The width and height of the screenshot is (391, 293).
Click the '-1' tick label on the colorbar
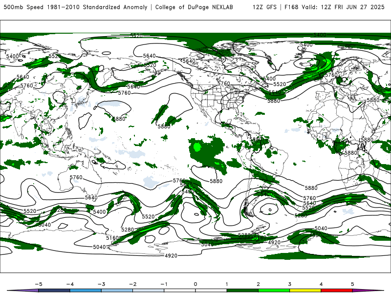(164, 284)
